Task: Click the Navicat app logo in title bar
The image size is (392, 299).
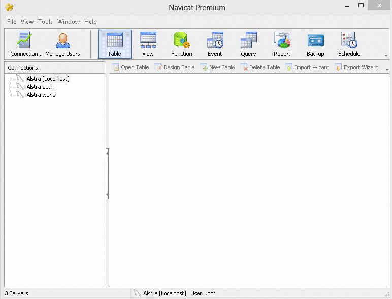Action: point(9,7)
